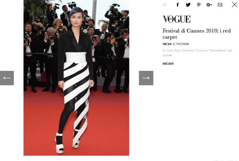Advance to the next photo arrow
Image resolution: width=239 pixels, height=161 pixels.
[x=146, y=78]
